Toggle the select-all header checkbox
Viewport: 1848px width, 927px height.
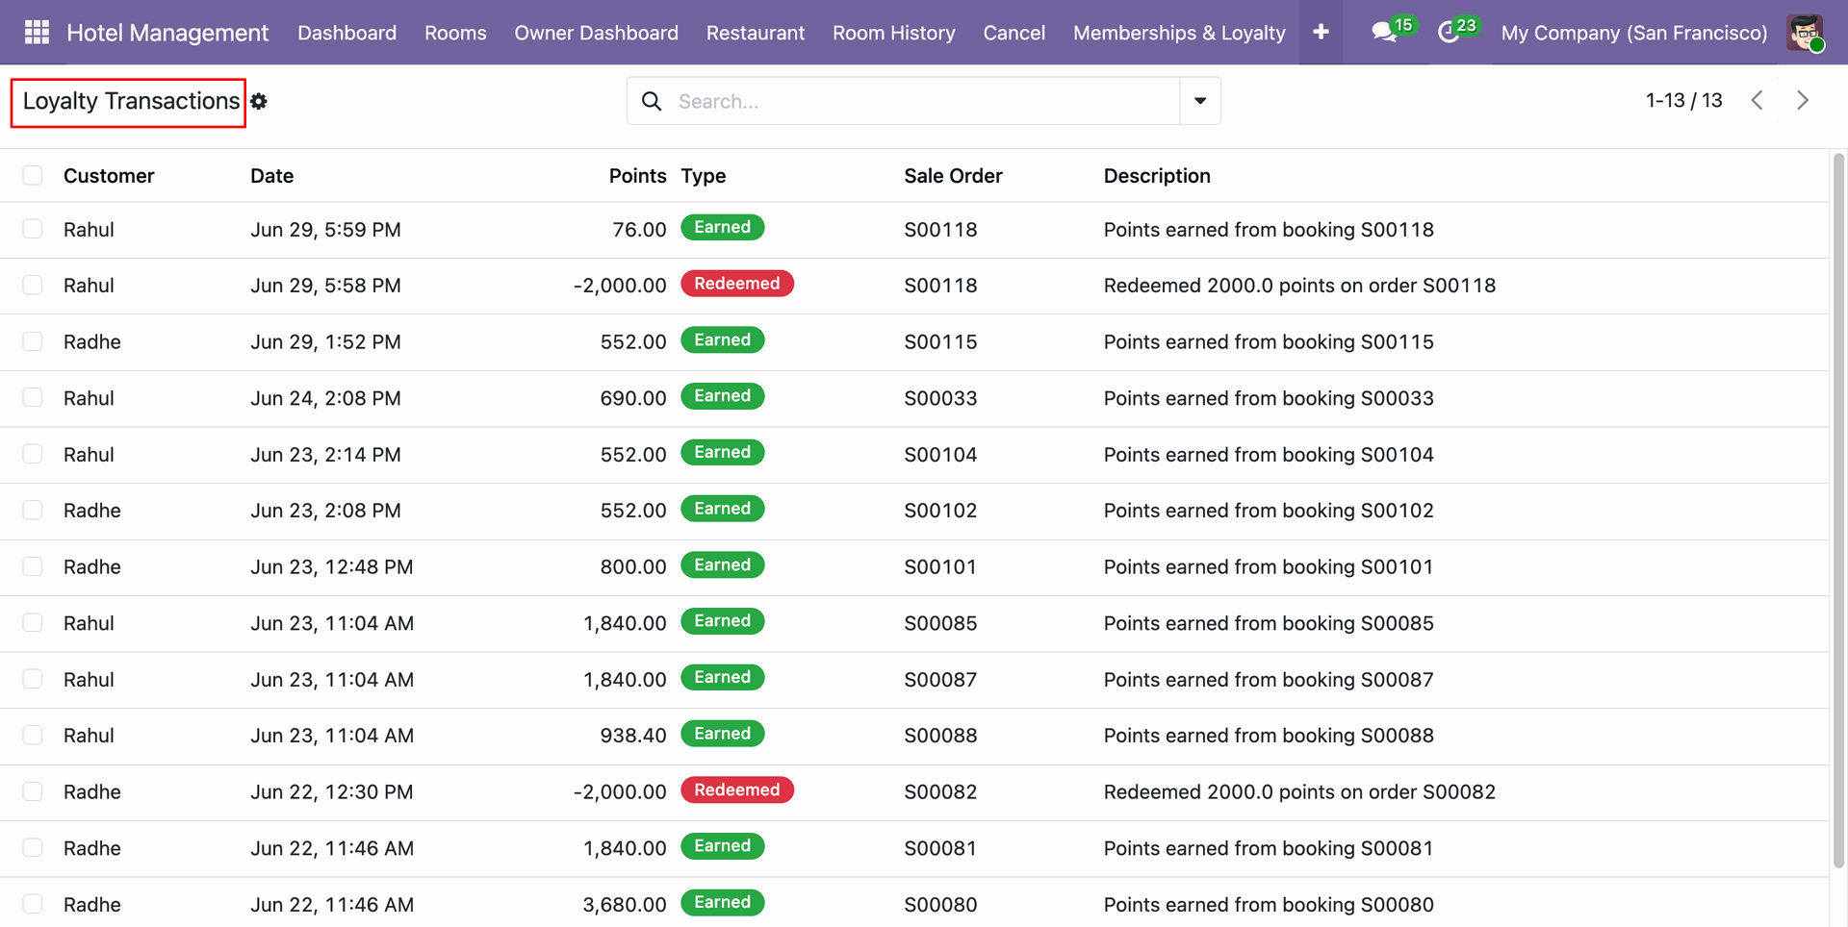click(x=33, y=175)
